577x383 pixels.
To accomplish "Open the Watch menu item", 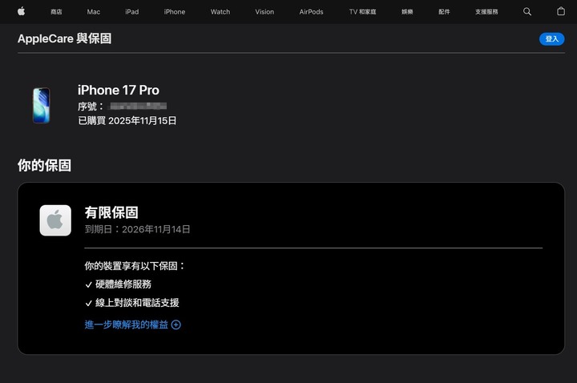I will [x=220, y=12].
